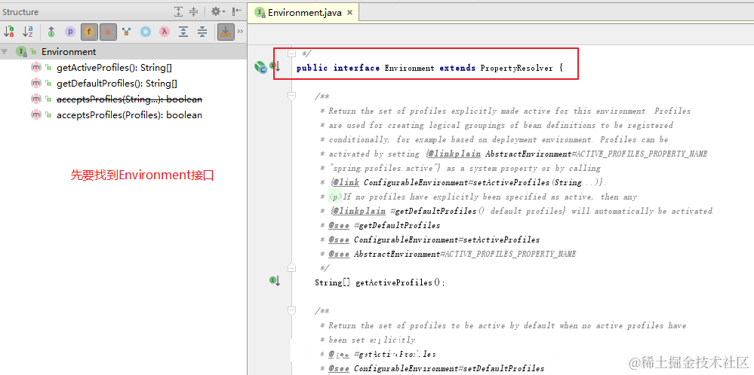Collapse the Environment tree node
Image resolution: width=754 pixels, height=375 pixels.
tap(5, 51)
